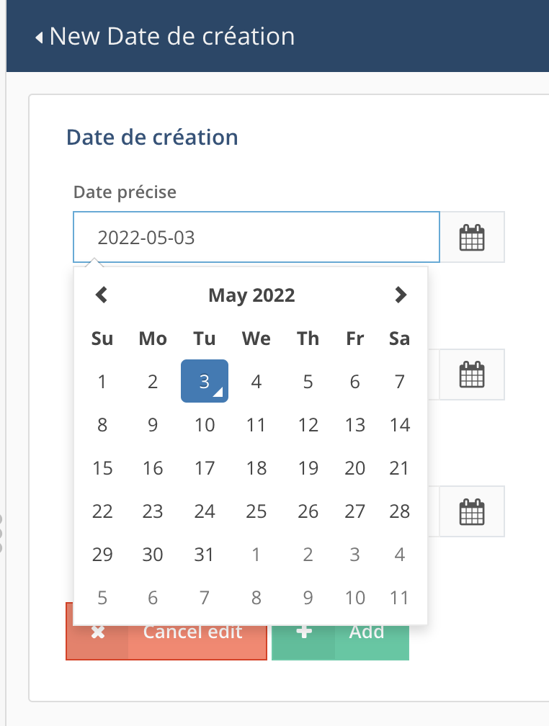Image resolution: width=549 pixels, height=726 pixels.
Task: Focus the Date précise input field
Action: [256, 238]
